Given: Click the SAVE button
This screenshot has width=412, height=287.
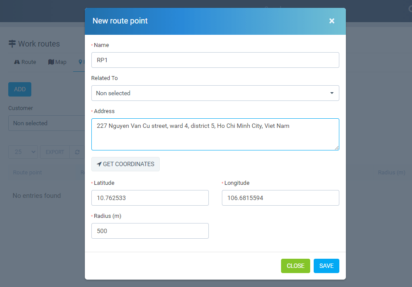Looking at the screenshot, I should [x=326, y=266].
